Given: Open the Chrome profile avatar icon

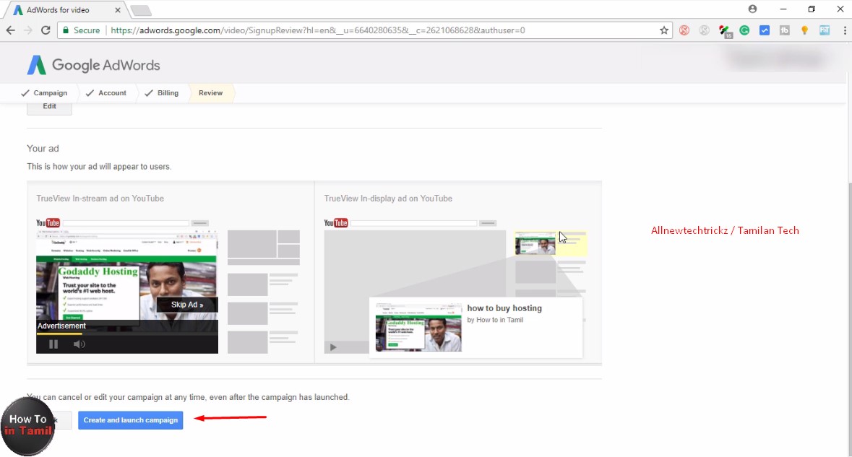Looking at the screenshot, I should (752, 9).
